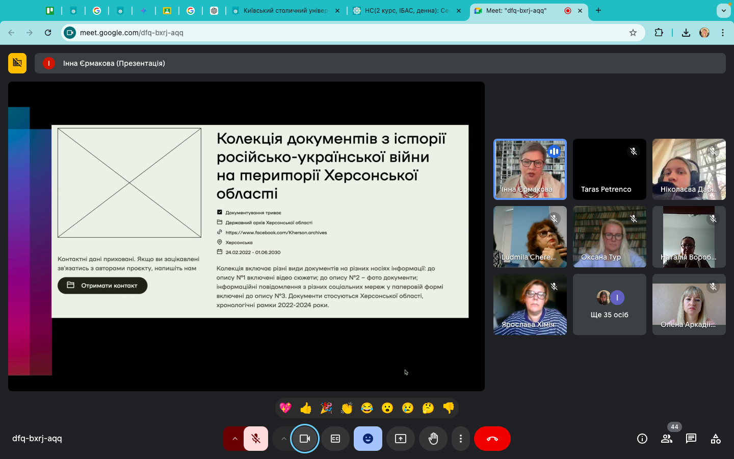Click the raise hand icon
Screen dimensions: 734x459
coord(433,439)
